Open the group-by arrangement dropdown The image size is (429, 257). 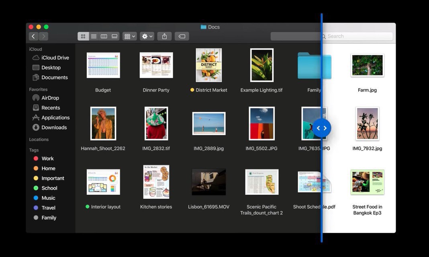129,37
